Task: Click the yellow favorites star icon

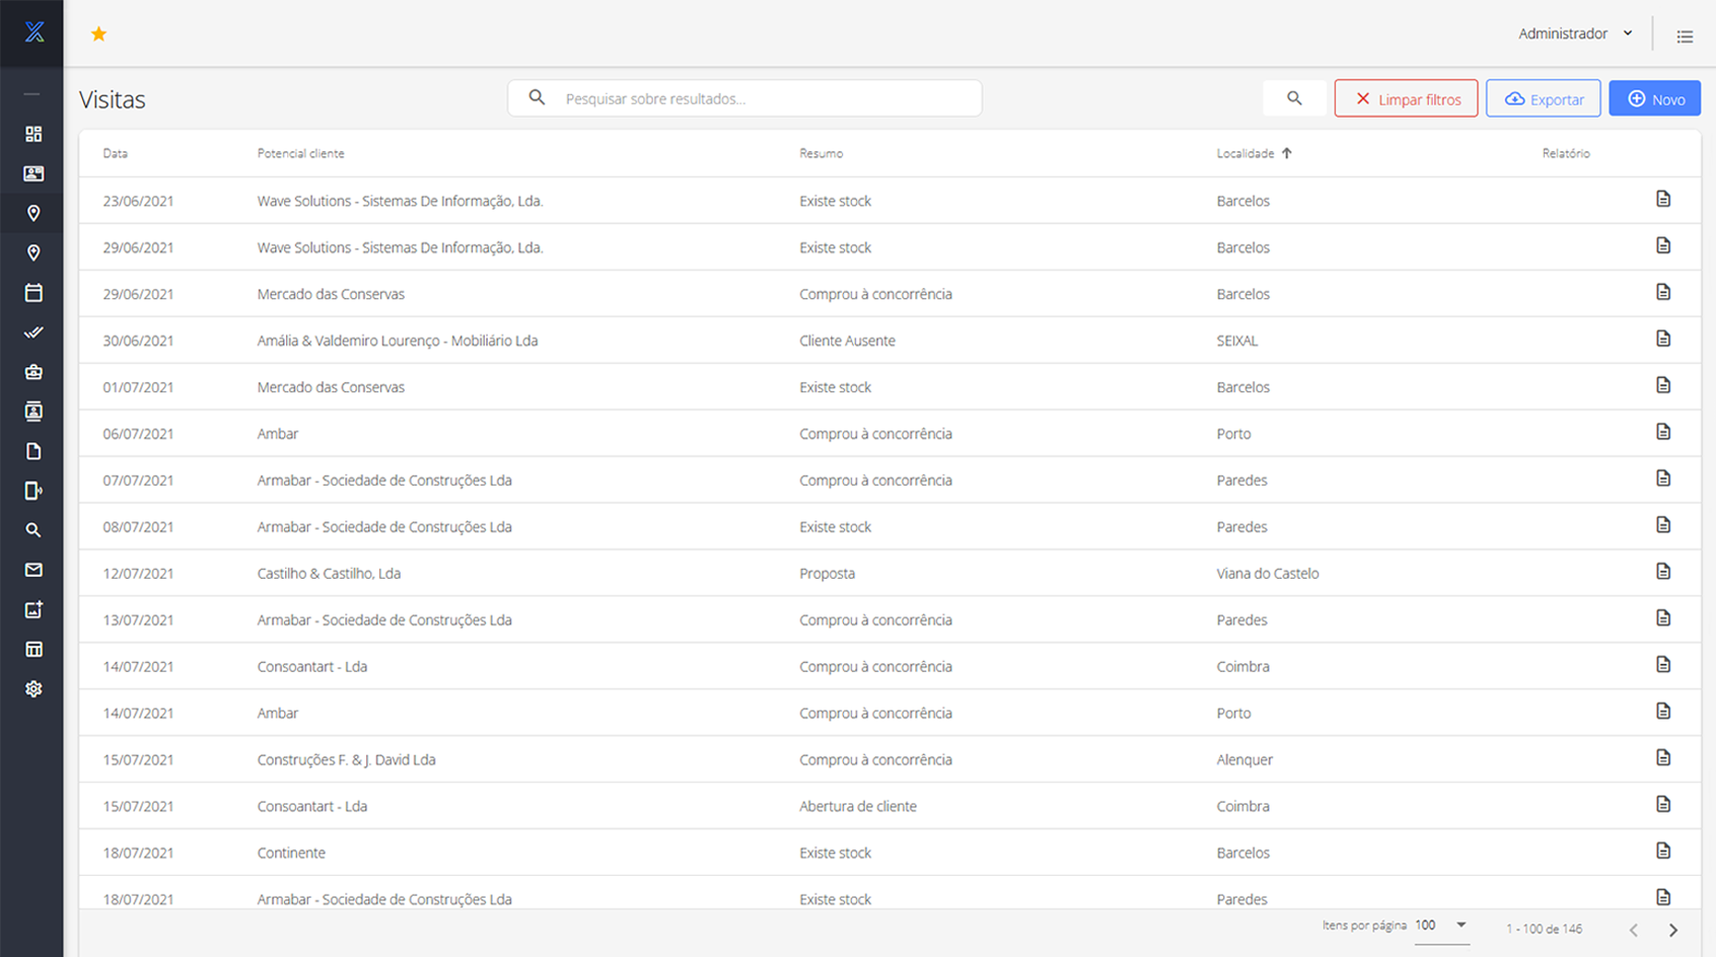Action: pos(99,35)
